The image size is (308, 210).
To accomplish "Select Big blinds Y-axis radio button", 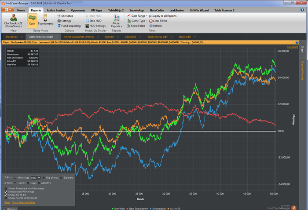I will 44,177.
